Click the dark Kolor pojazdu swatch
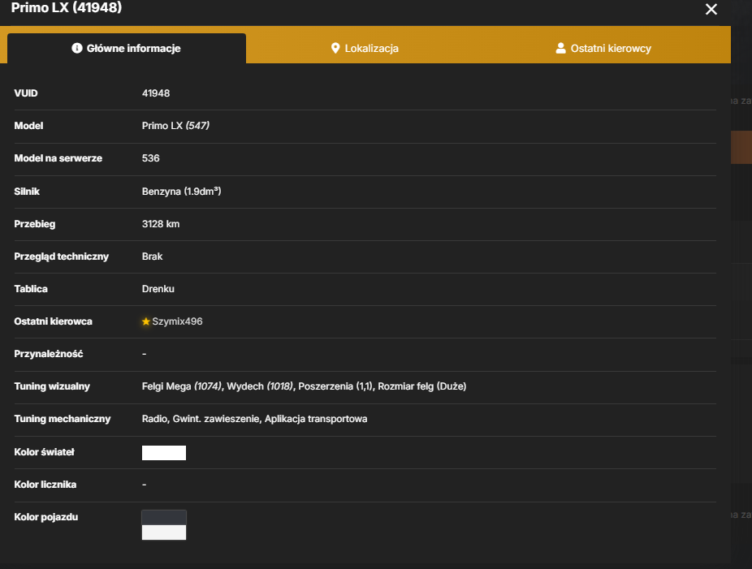Screen dimensions: 752x569 click(164, 518)
